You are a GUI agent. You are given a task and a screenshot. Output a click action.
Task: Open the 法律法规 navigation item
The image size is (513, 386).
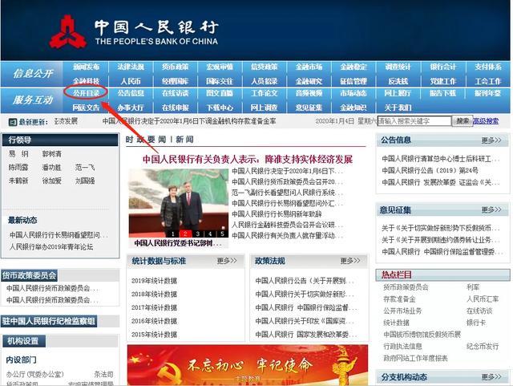[131, 67]
